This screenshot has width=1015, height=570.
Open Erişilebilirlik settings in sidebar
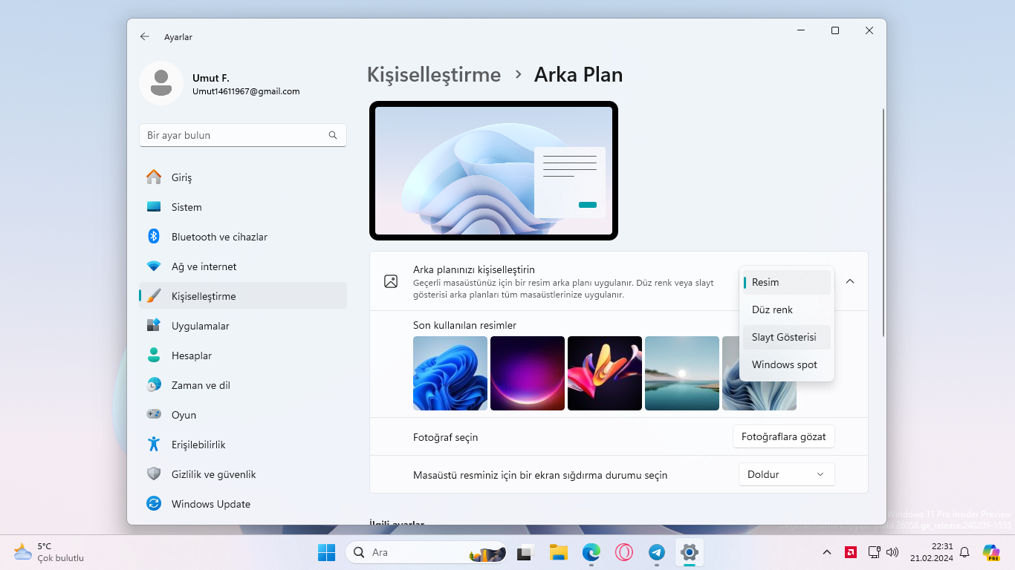click(243, 445)
